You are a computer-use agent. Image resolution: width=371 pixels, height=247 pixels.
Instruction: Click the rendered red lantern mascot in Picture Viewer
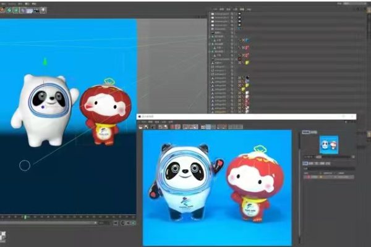coord(255,185)
